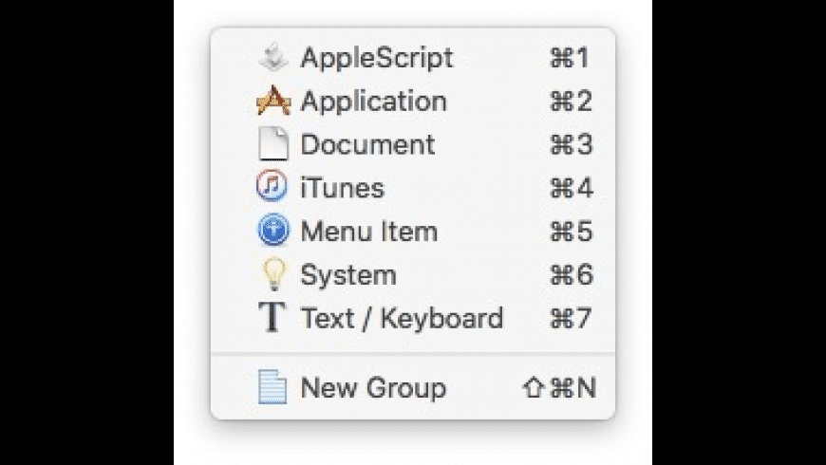Image resolution: width=826 pixels, height=465 pixels.
Task: Click the ⌘6 shortcut beside System
Action: (571, 275)
